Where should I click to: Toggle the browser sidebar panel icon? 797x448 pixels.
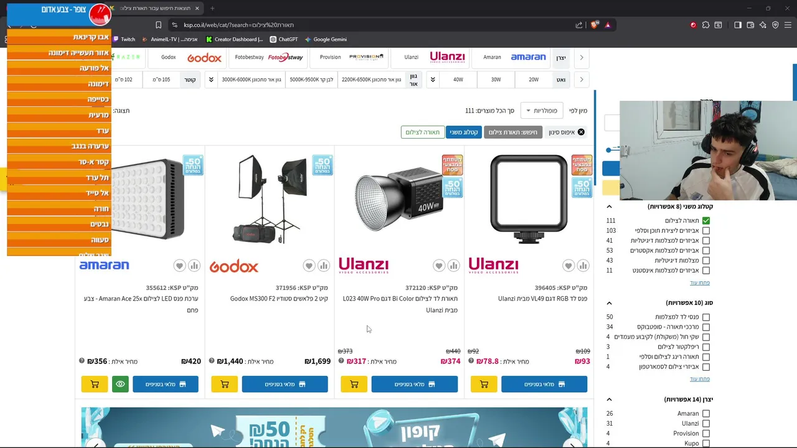[738, 25]
